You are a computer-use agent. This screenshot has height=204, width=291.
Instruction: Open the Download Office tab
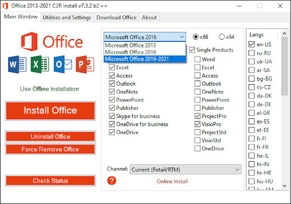coord(117,17)
